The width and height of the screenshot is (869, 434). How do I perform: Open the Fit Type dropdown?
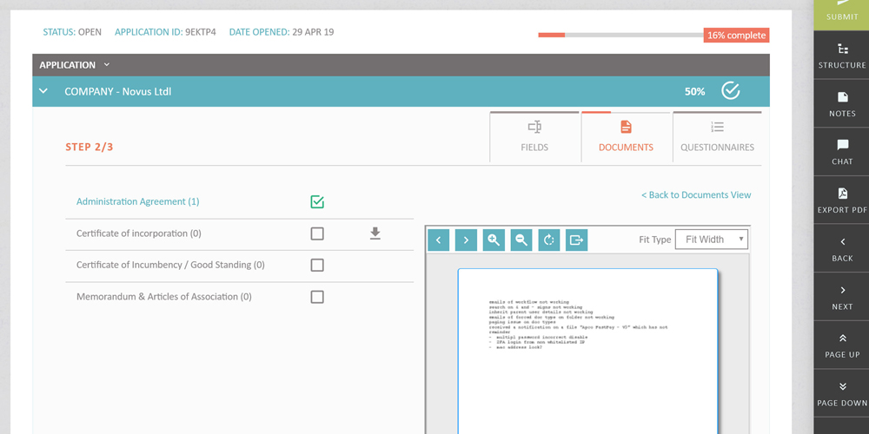pyautogui.click(x=711, y=240)
